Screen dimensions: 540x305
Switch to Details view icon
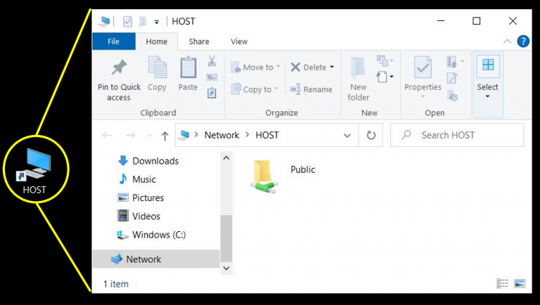click(x=503, y=283)
